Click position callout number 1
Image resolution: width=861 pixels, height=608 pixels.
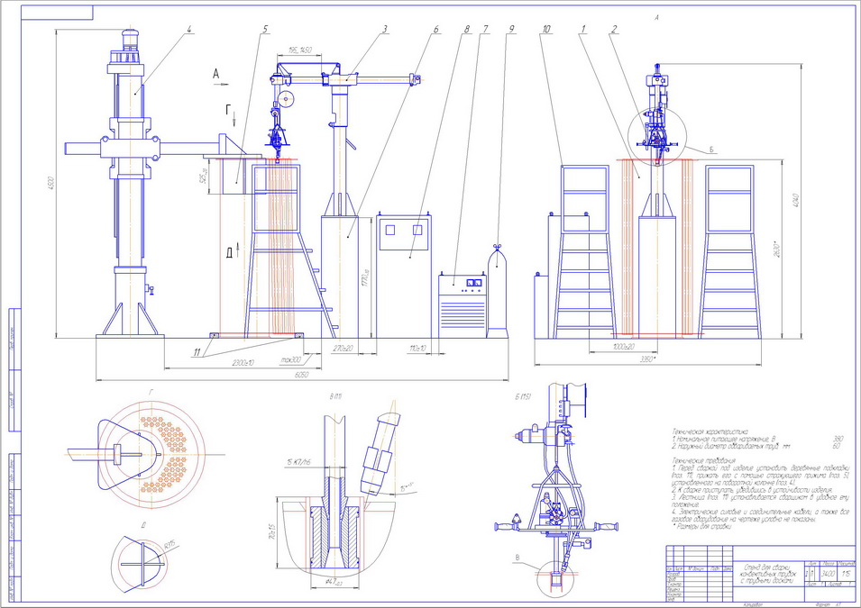[583, 29]
